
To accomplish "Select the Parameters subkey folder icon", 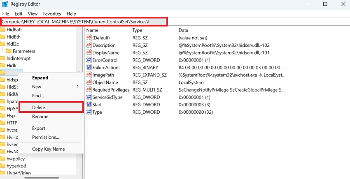I will (x=9, y=51).
